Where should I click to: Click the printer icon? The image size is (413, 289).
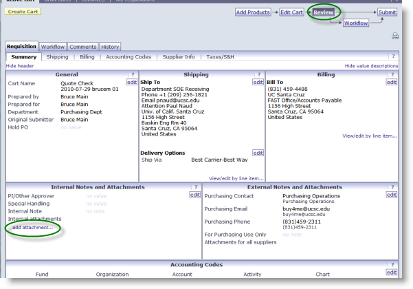coord(395,36)
